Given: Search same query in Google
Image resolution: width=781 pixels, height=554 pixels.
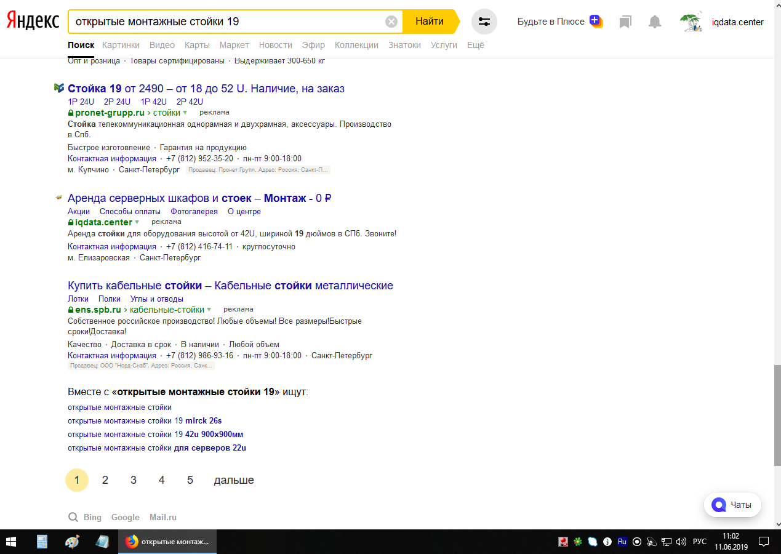Looking at the screenshot, I should click(x=126, y=517).
